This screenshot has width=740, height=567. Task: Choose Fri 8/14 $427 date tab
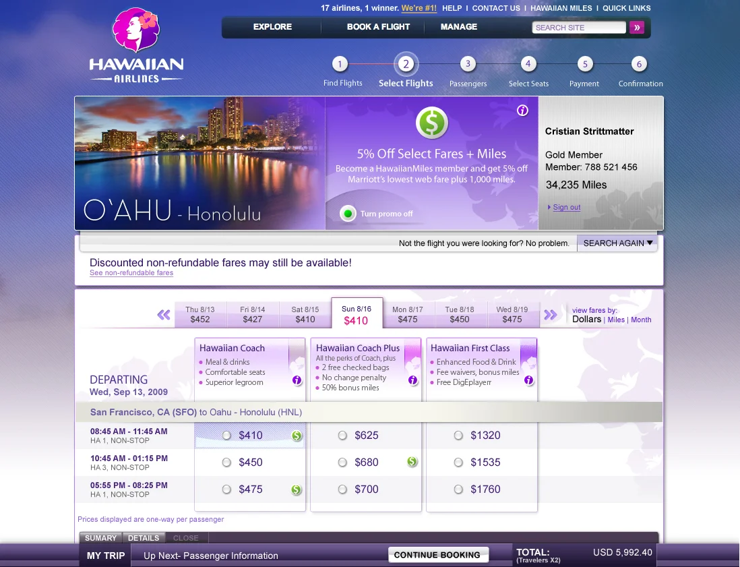(x=253, y=314)
